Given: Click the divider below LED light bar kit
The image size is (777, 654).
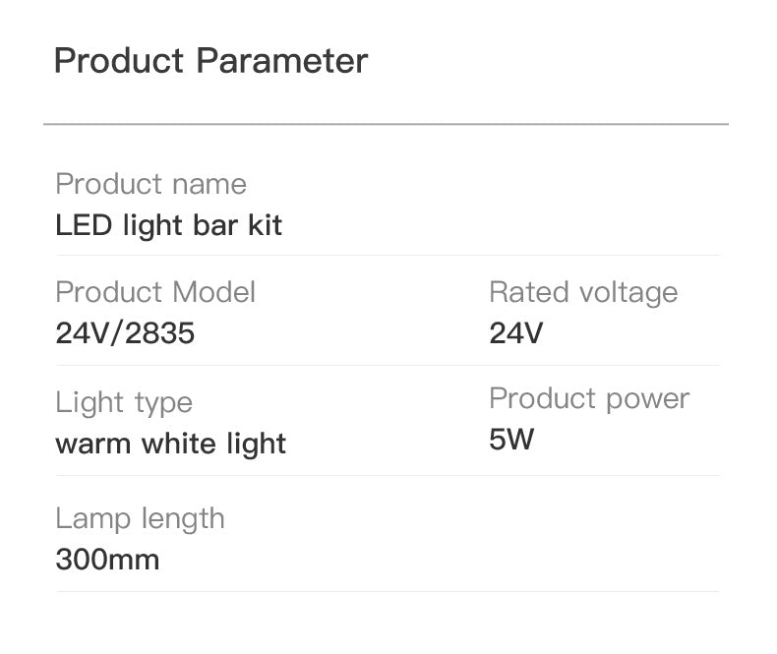Looking at the screenshot, I should click(x=388, y=256).
